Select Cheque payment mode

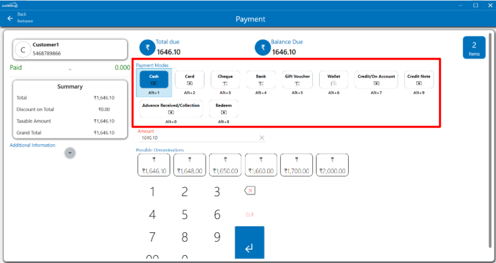pos(225,80)
